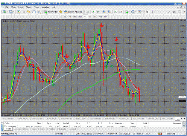Switch to the USDCHF,H1 chart tab
The width and height of the screenshot is (187, 136).
8,119
